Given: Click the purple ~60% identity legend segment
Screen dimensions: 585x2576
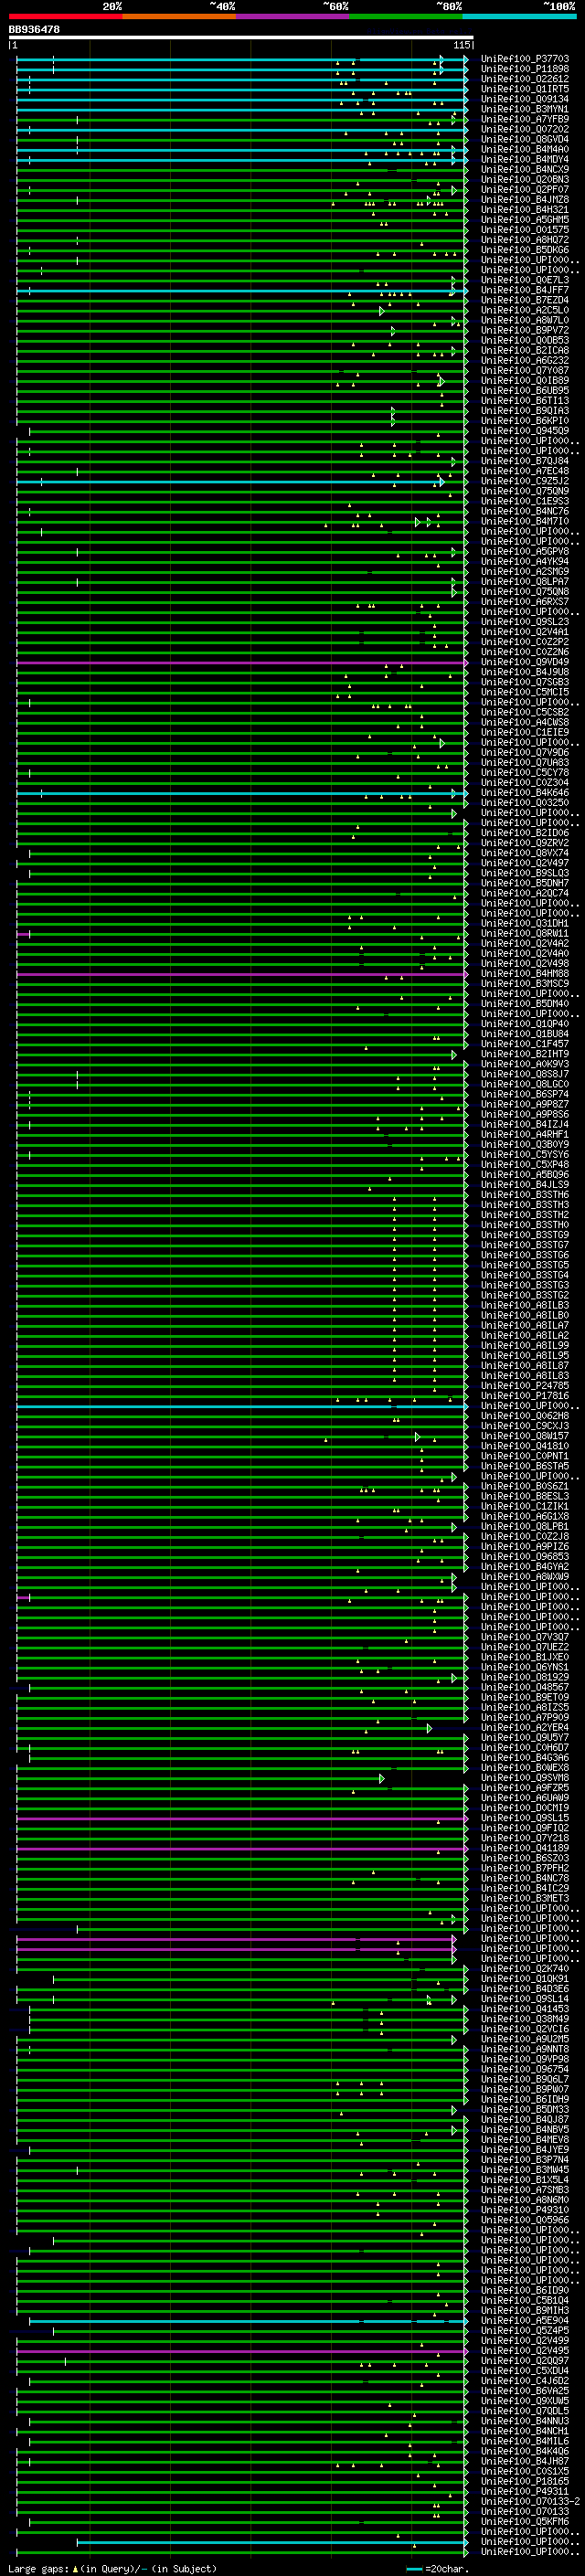Looking at the screenshot, I should point(292,16).
